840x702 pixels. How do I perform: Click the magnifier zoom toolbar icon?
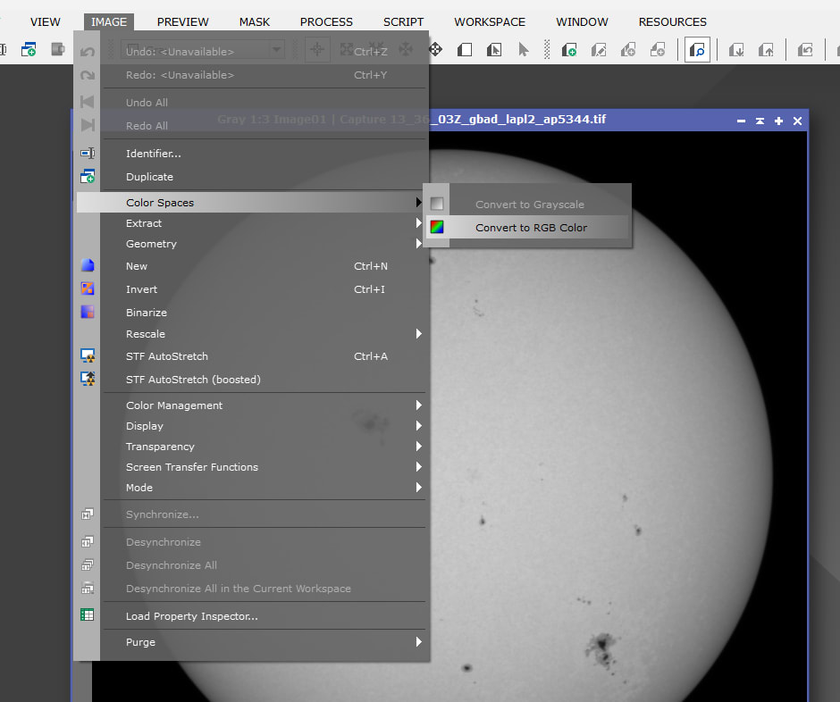tap(697, 50)
